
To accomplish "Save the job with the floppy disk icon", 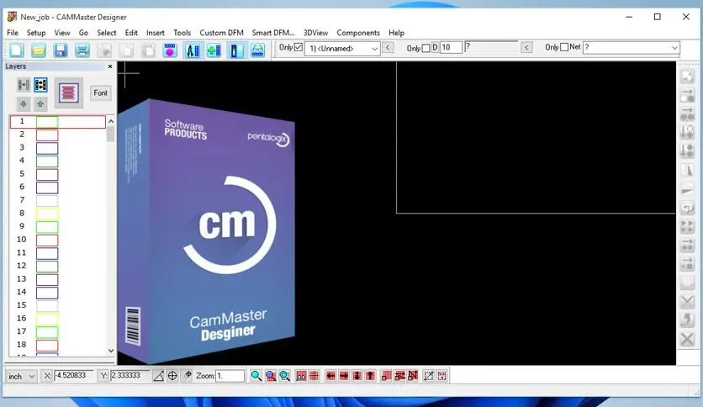I will pos(61,50).
